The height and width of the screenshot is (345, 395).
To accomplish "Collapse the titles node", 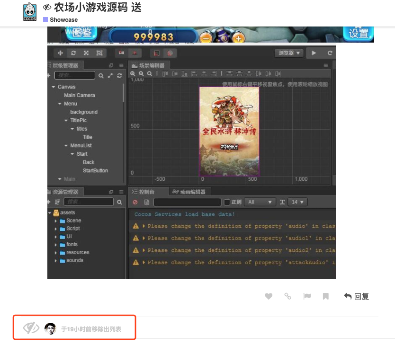I will click(72, 129).
